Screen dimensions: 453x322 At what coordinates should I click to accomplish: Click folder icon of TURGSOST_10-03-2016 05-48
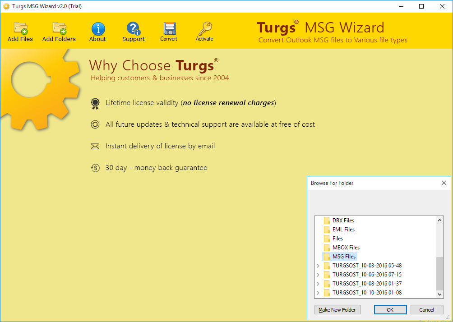pos(327,266)
